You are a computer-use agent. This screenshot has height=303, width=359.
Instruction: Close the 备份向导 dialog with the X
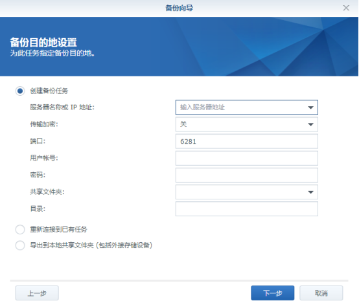[346, 8]
